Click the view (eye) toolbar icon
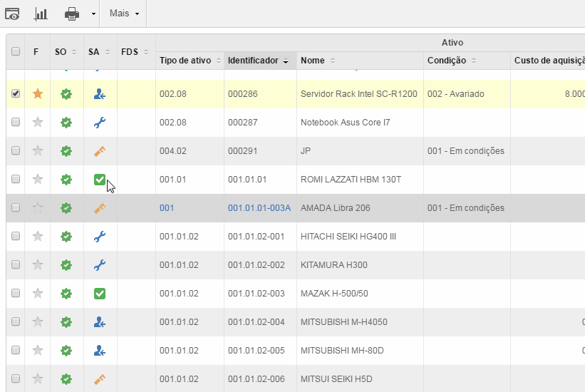 pyautogui.click(x=12, y=14)
